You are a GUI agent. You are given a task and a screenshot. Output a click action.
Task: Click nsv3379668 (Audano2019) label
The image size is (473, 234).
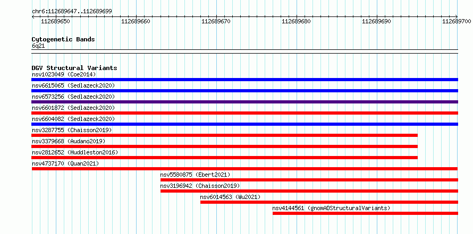[x=69, y=141]
